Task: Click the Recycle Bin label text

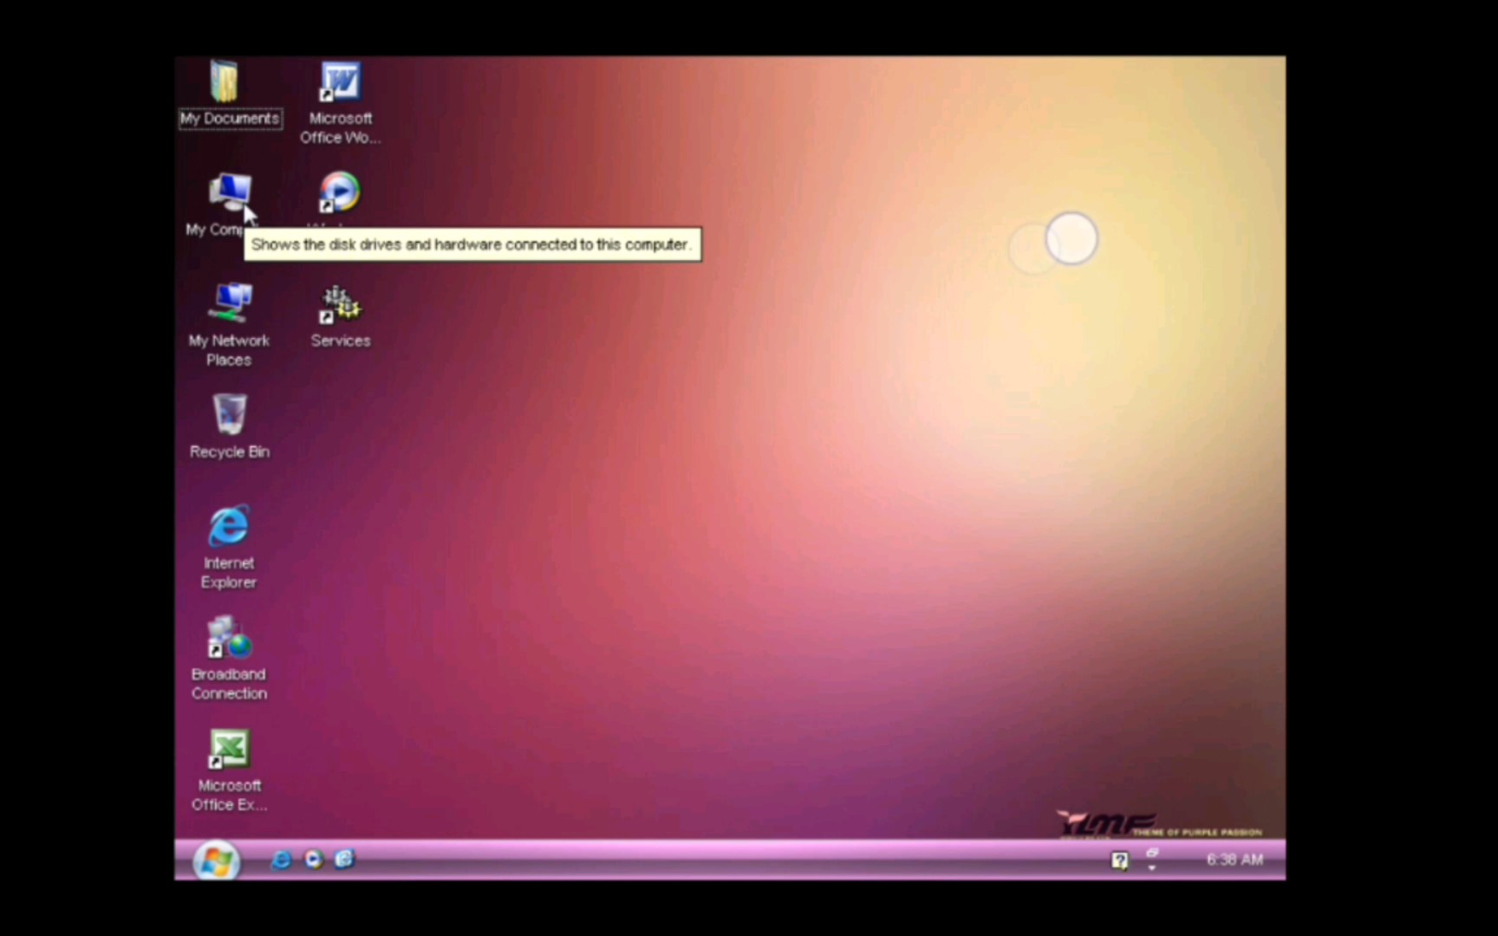Action: click(x=230, y=452)
